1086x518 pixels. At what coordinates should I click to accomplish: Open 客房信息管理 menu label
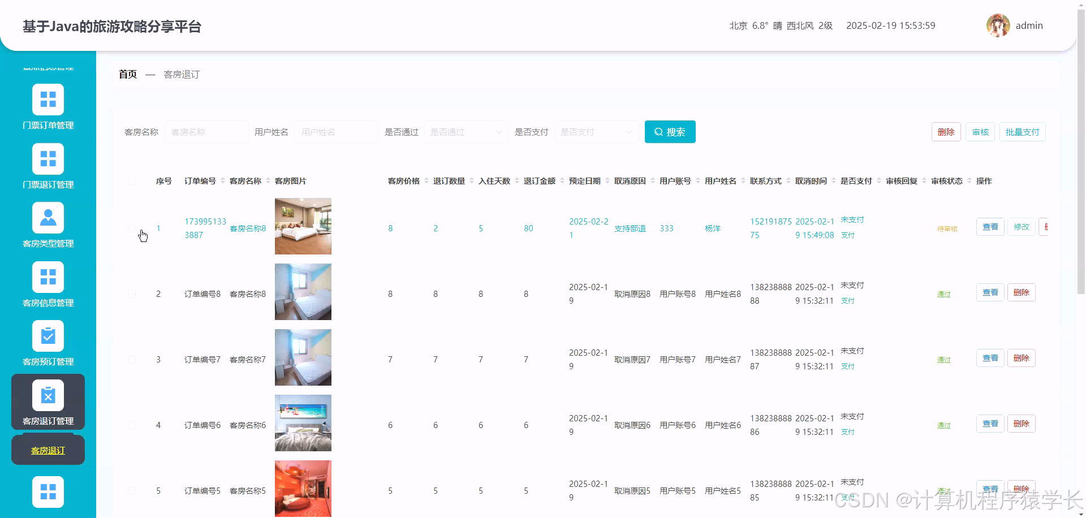[48, 303]
